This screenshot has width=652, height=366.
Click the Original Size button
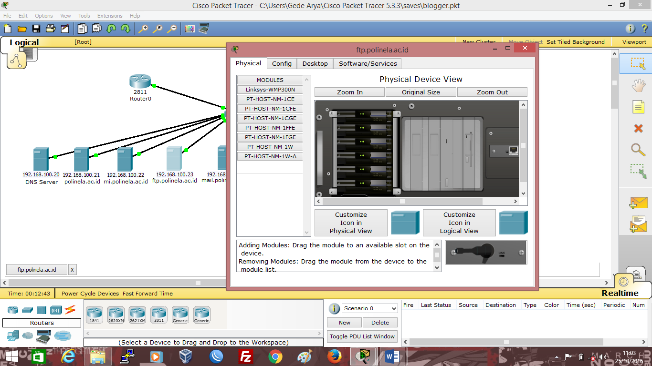pos(420,92)
